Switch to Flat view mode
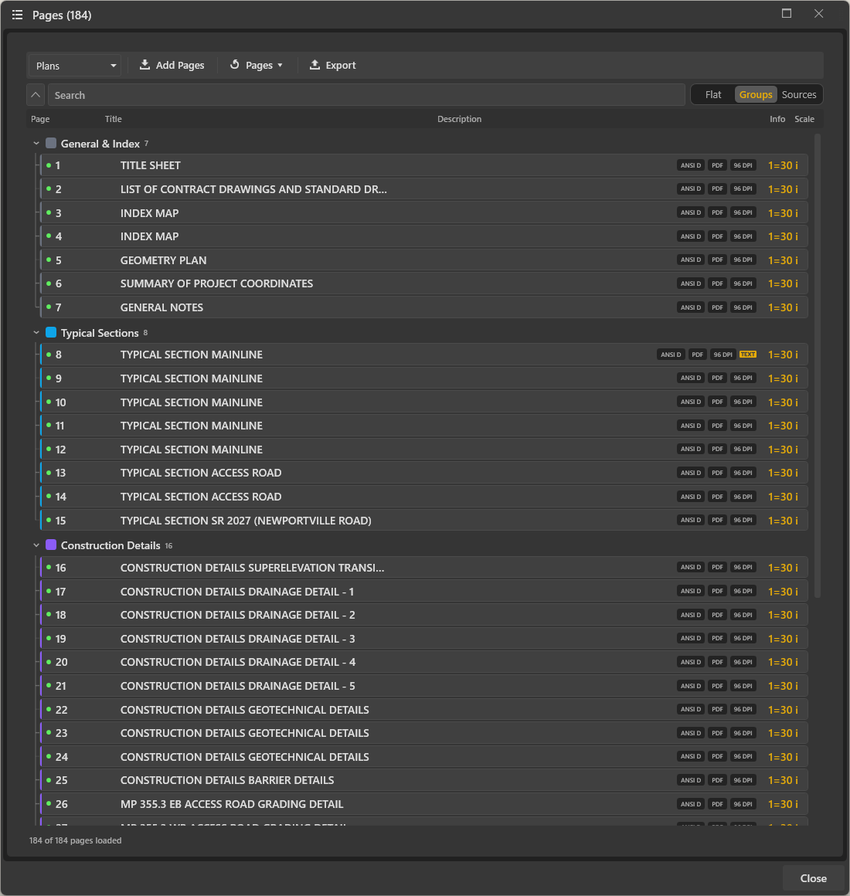 712,94
